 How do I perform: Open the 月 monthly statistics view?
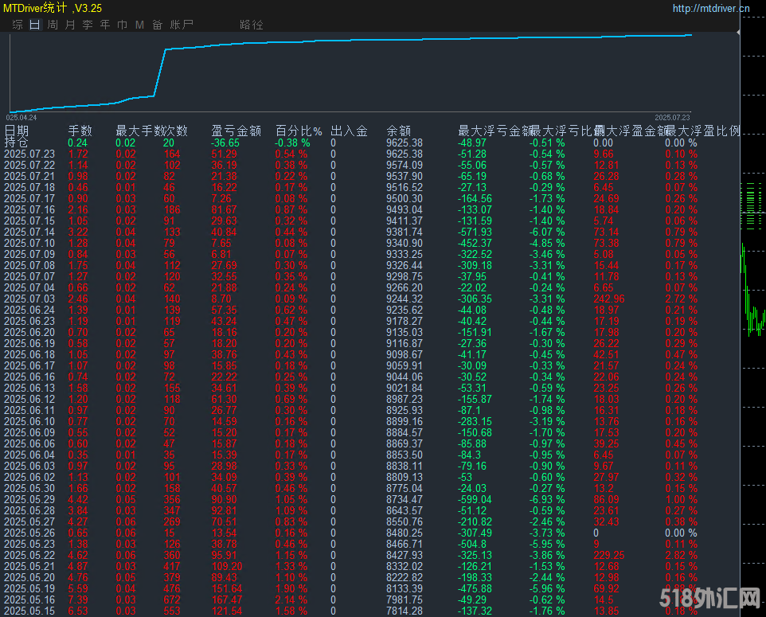pyautogui.click(x=69, y=25)
